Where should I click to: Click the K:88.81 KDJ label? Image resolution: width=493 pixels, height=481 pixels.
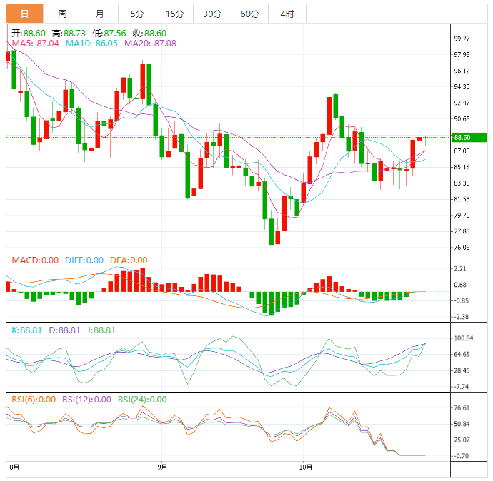point(26,330)
